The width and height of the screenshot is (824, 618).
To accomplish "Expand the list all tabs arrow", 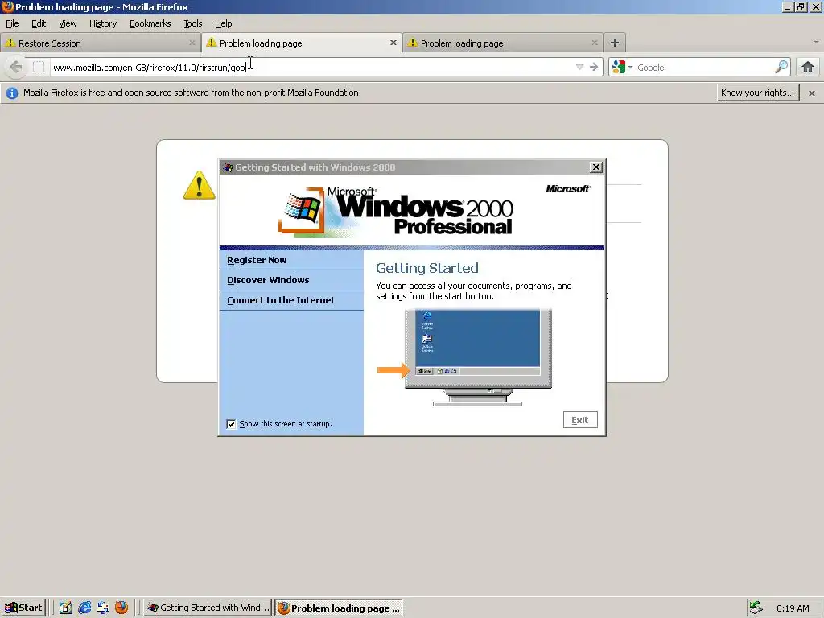I will [816, 42].
